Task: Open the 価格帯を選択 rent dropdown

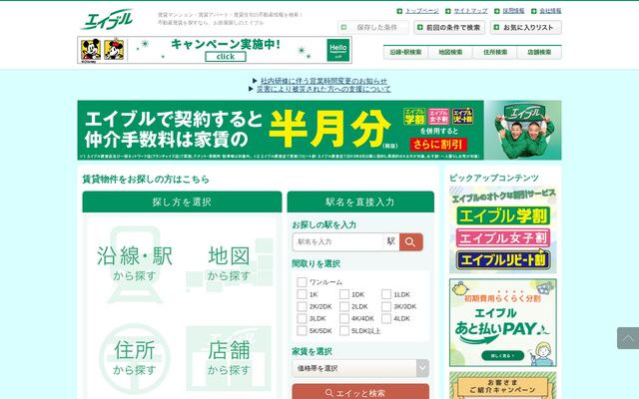Action: point(360,368)
